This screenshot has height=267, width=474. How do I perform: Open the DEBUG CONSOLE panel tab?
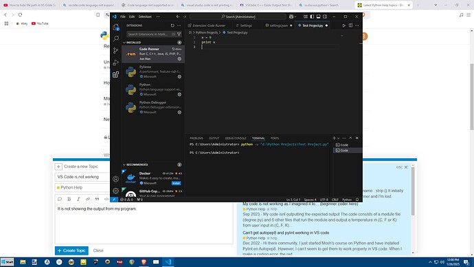[236, 138]
